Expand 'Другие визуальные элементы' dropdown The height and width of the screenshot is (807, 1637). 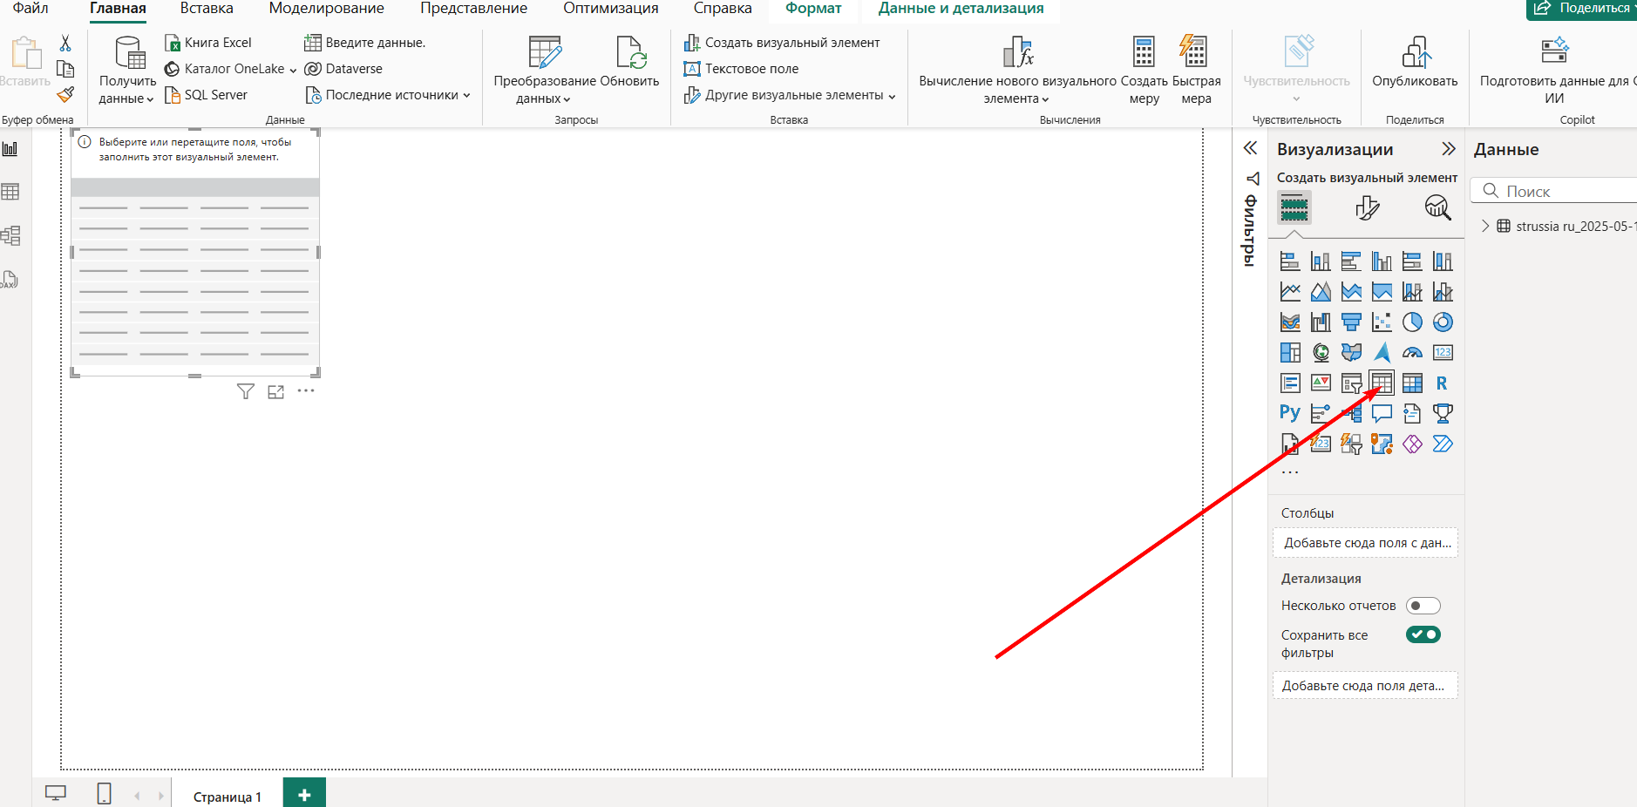click(x=791, y=95)
